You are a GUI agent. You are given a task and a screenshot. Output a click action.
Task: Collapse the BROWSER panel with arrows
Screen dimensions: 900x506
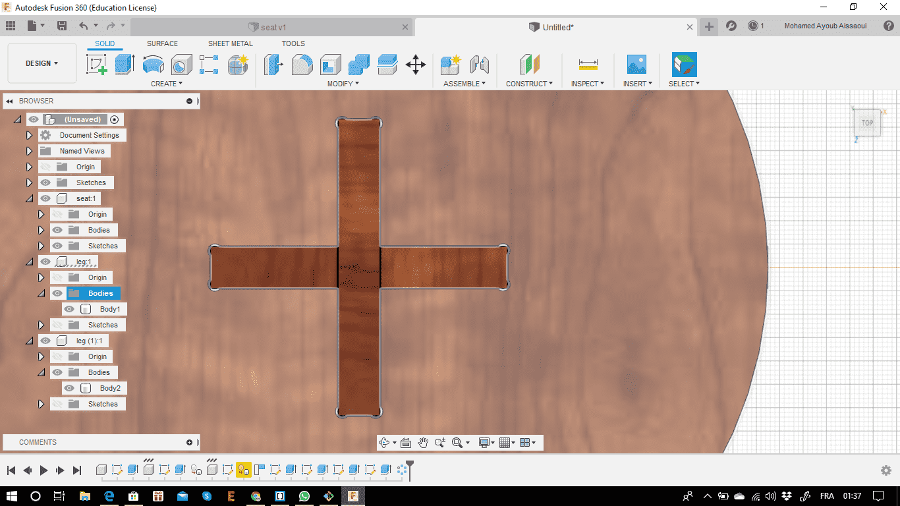(x=9, y=101)
